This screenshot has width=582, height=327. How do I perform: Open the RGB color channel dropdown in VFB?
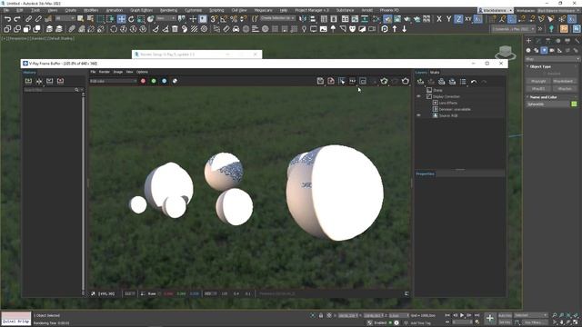[x=113, y=81]
